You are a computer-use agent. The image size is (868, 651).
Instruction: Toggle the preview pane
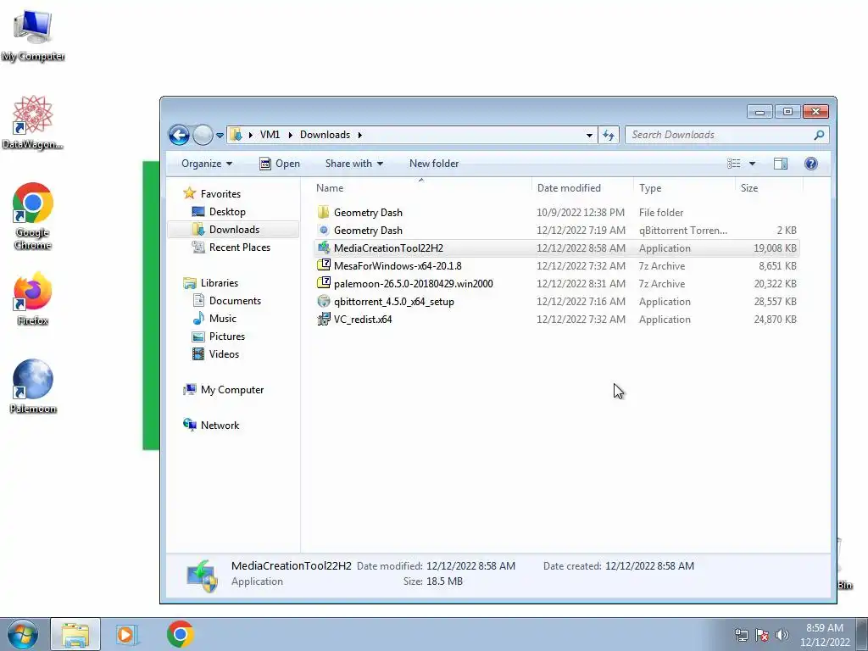[781, 164]
